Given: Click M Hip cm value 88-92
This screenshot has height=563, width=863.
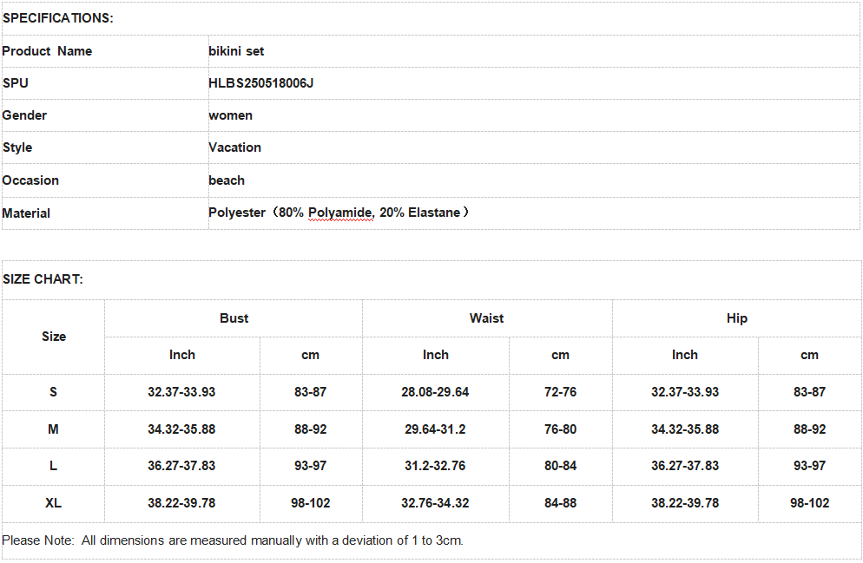Looking at the screenshot, I should point(810,429).
